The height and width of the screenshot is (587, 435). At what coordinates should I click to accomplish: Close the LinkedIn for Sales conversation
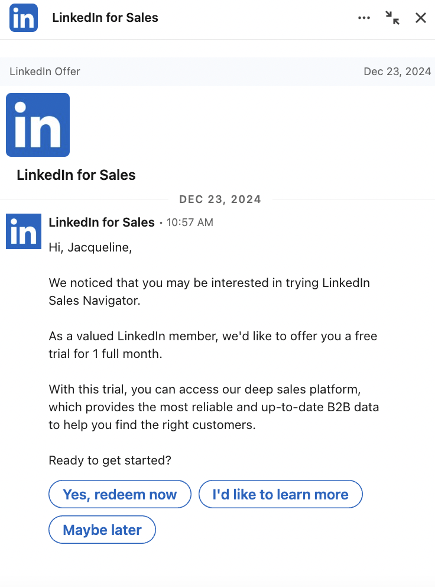[421, 18]
